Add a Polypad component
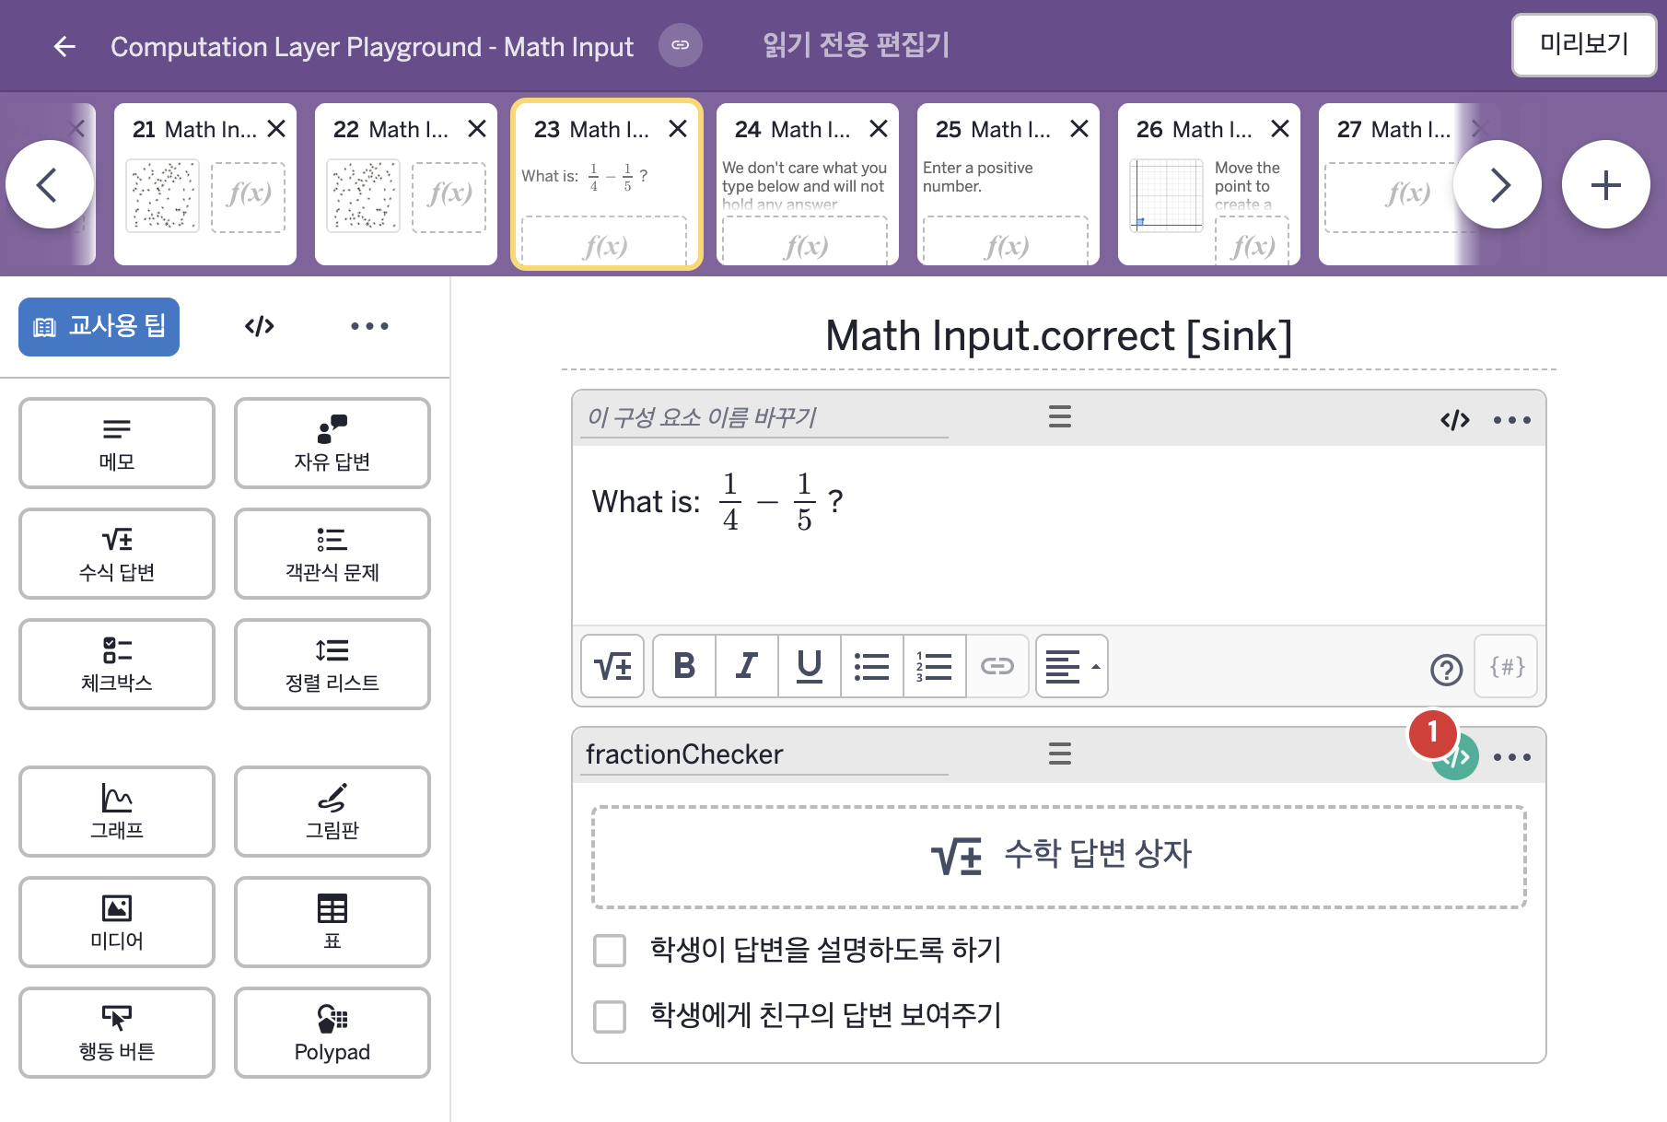This screenshot has width=1667, height=1122. click(x=332, y=1033)
